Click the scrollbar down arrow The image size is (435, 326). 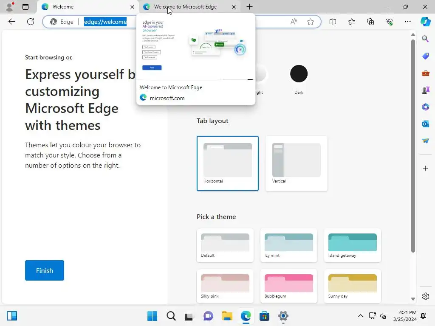[413, 299]
